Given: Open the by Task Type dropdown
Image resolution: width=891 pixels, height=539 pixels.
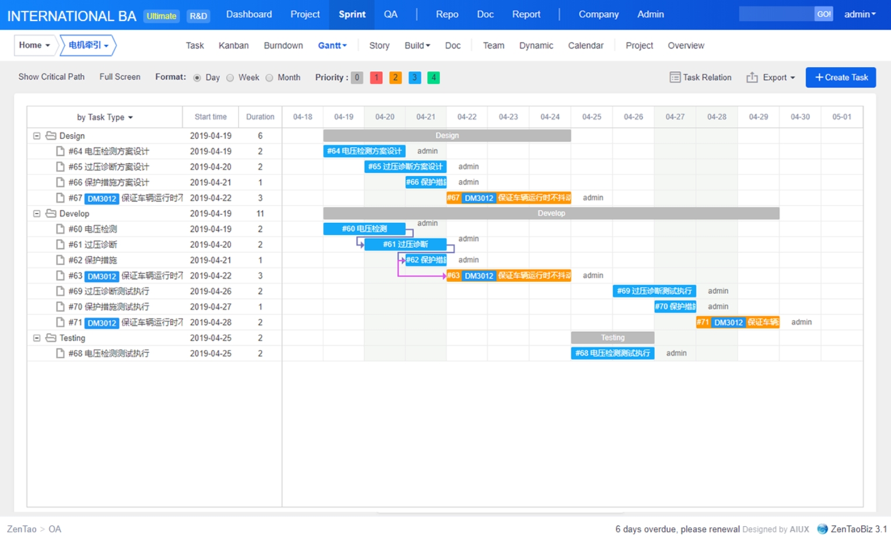Looking at the screenshot, I should 104,117.
